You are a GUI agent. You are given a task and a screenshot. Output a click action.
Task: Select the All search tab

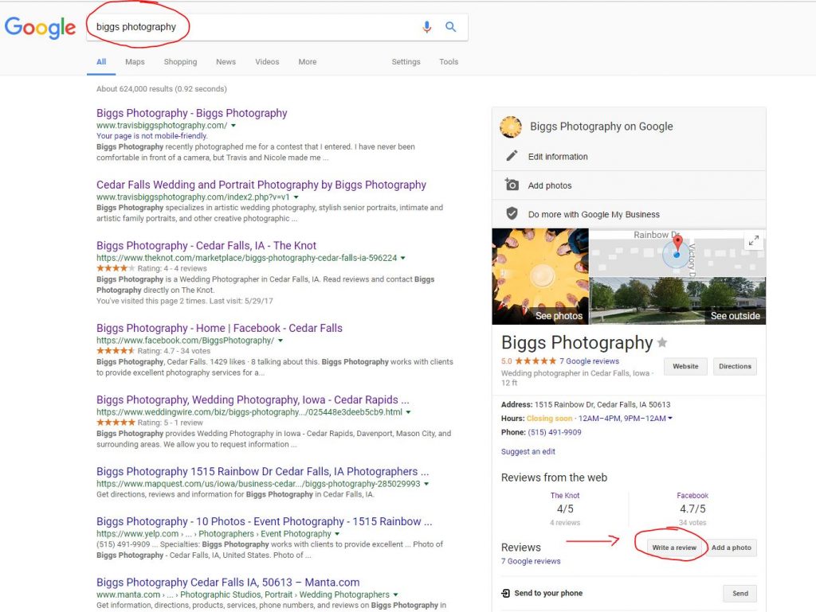[x=101, y=62]
